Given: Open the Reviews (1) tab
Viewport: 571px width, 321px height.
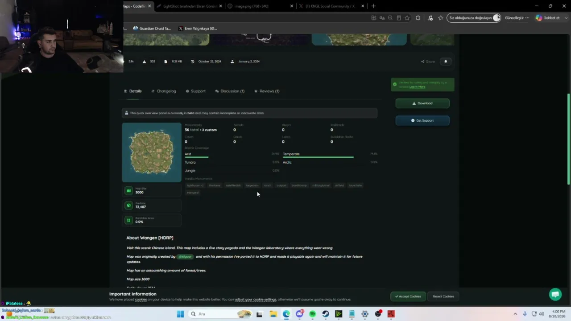Looking at the screenshot, I should 267,91.
